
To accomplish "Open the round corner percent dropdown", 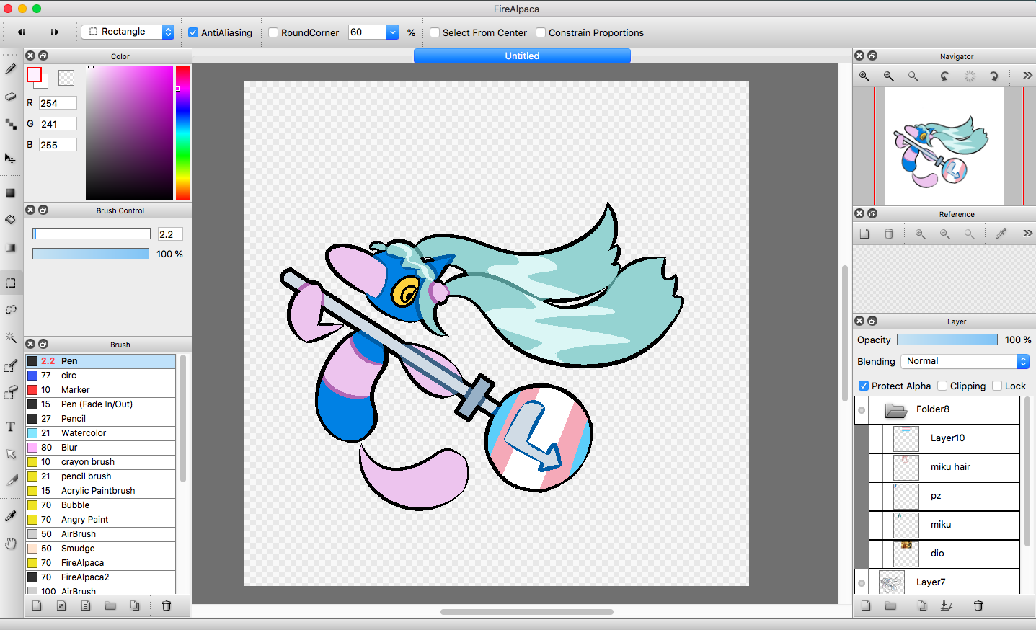I will 393,32.
